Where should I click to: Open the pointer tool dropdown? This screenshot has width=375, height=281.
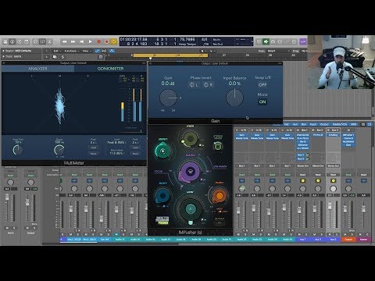click(x=203, y=52)
